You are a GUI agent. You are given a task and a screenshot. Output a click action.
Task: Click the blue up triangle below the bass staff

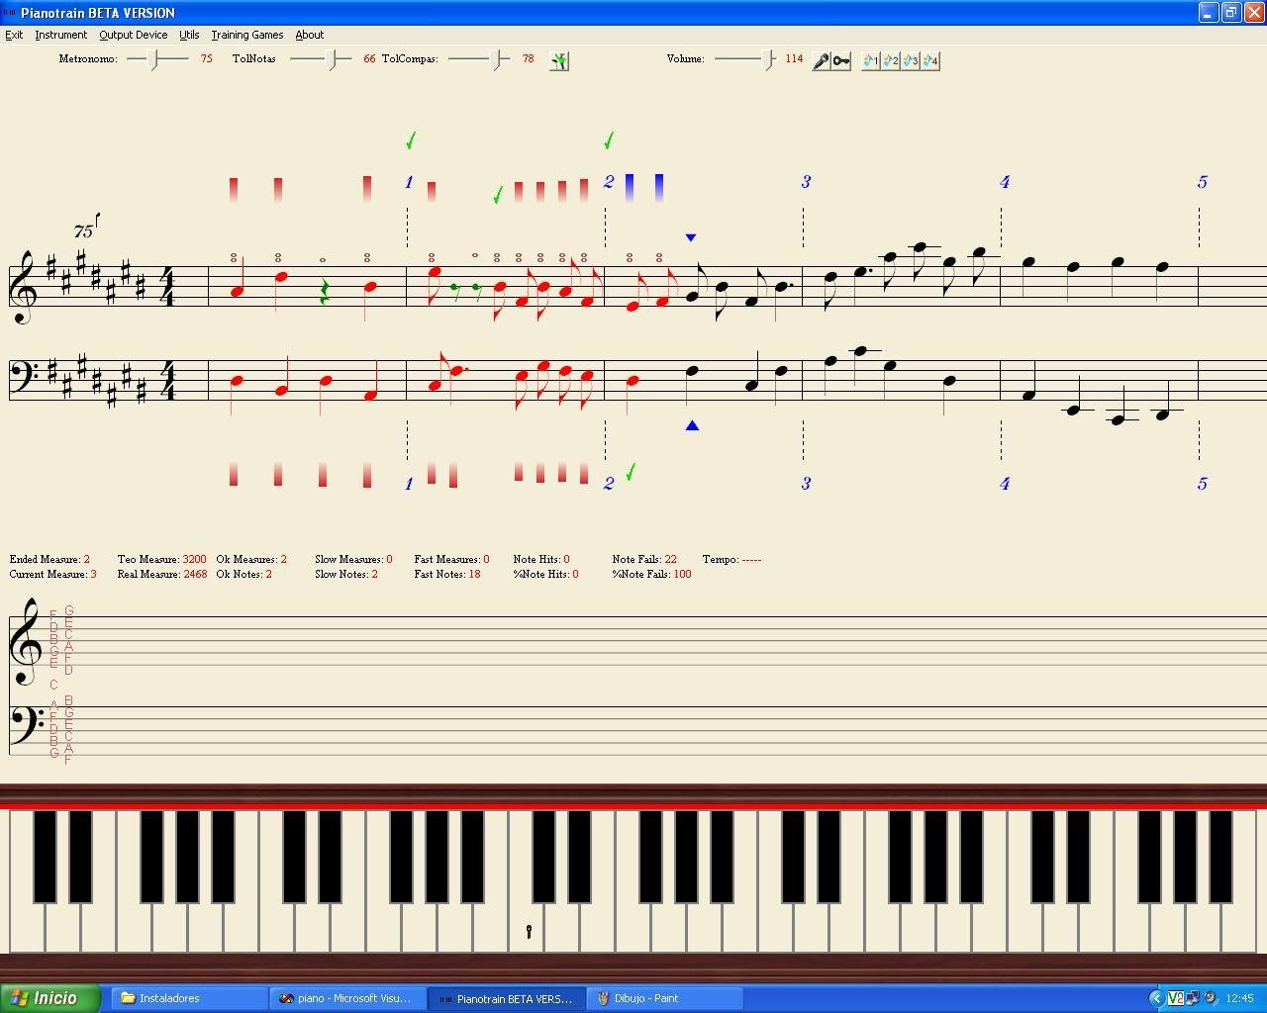(x=692, y=425)
